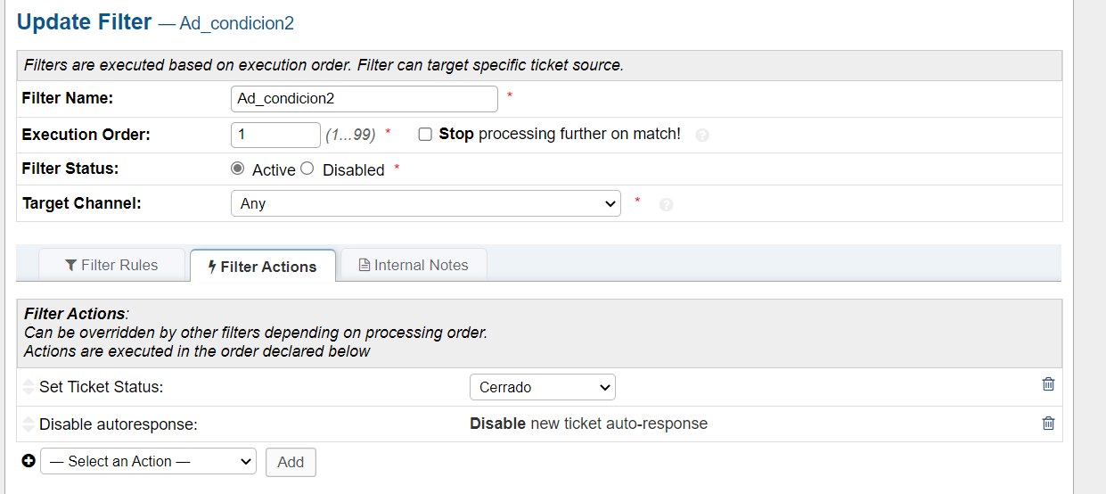This screenshot has height=494, width=1106.
Task: Click the Filter Name text field
Action: click(x=364, y=99)
